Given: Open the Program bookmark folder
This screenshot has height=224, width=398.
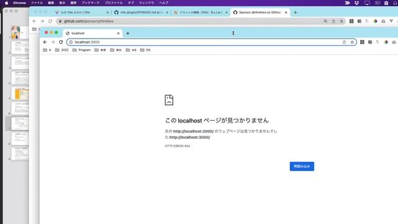Looking at the screenshot, I should tap(81, 50).
